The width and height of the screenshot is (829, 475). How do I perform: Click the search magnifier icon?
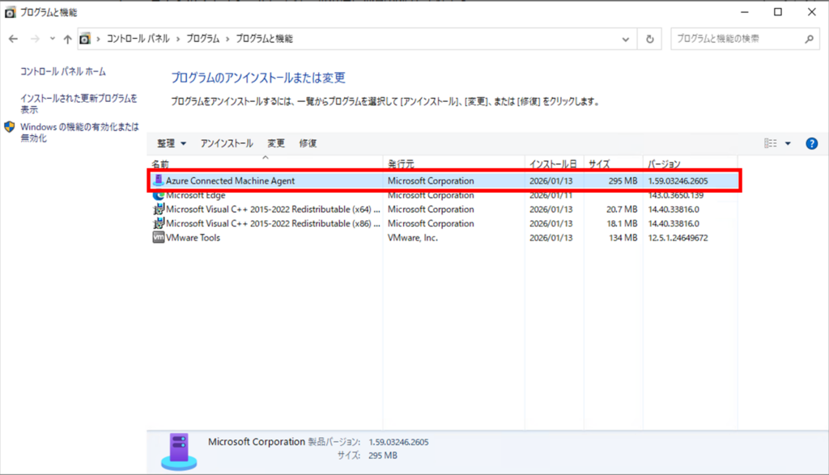click(808, 39)
